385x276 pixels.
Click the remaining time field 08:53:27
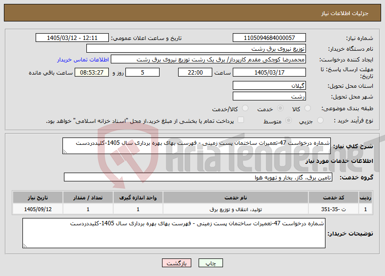coord(92,72)
